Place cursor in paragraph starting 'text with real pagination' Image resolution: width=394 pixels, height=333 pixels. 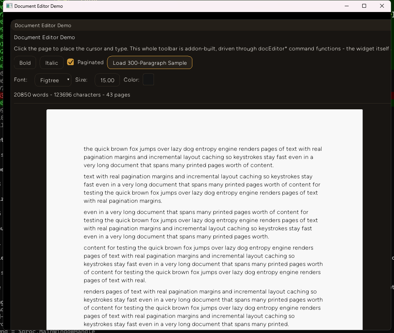click(202, 189)
